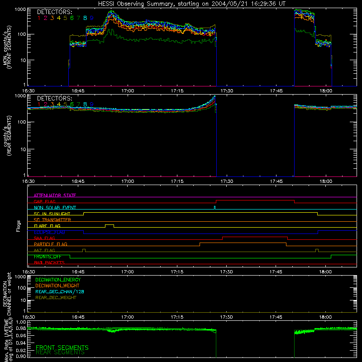
Task: Click the PARTICLE_FLAG label
Action: (x=51, y=244)
